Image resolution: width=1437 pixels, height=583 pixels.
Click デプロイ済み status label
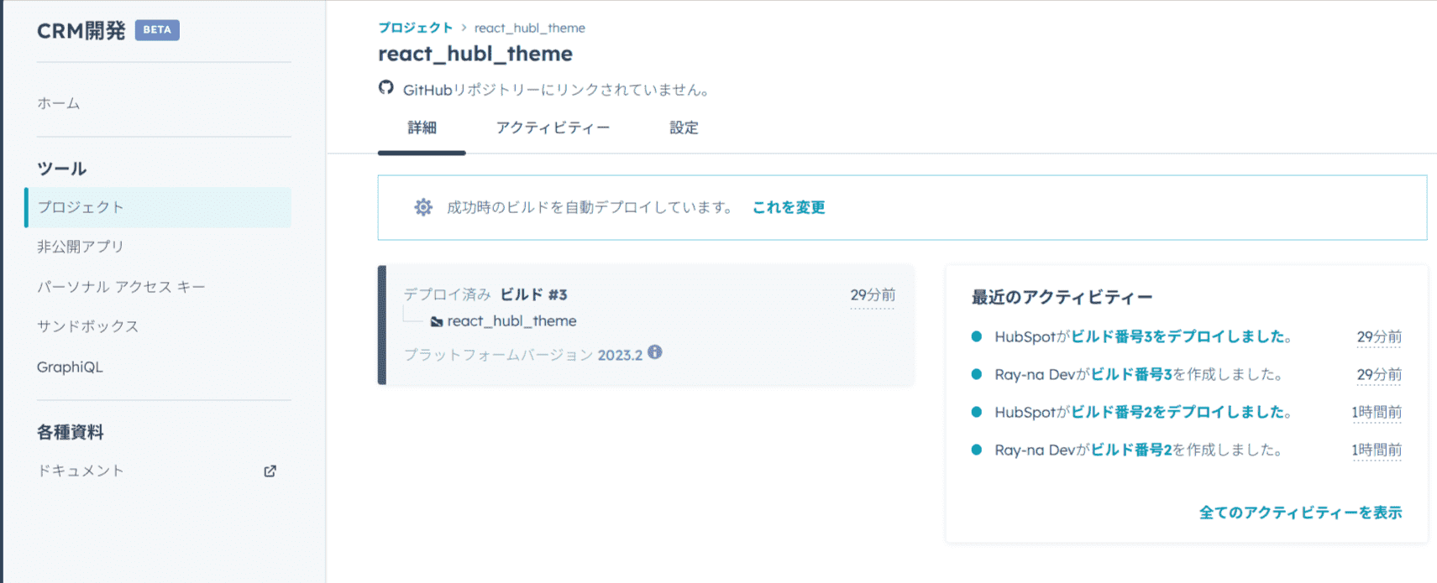[447, 294]
